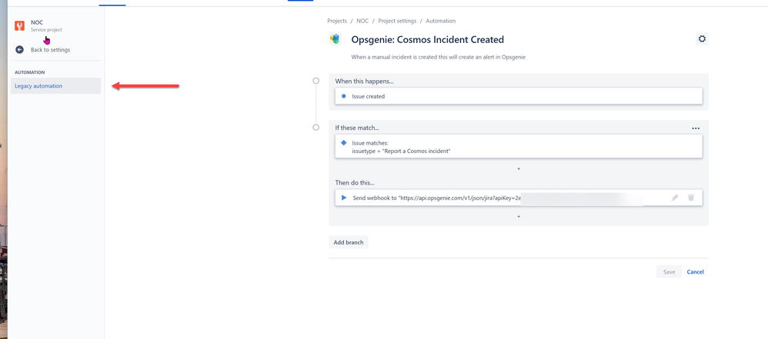The image size is (768, 339).
Task: Click the Opsgenie rule logo icon
Action: [335, 39]
